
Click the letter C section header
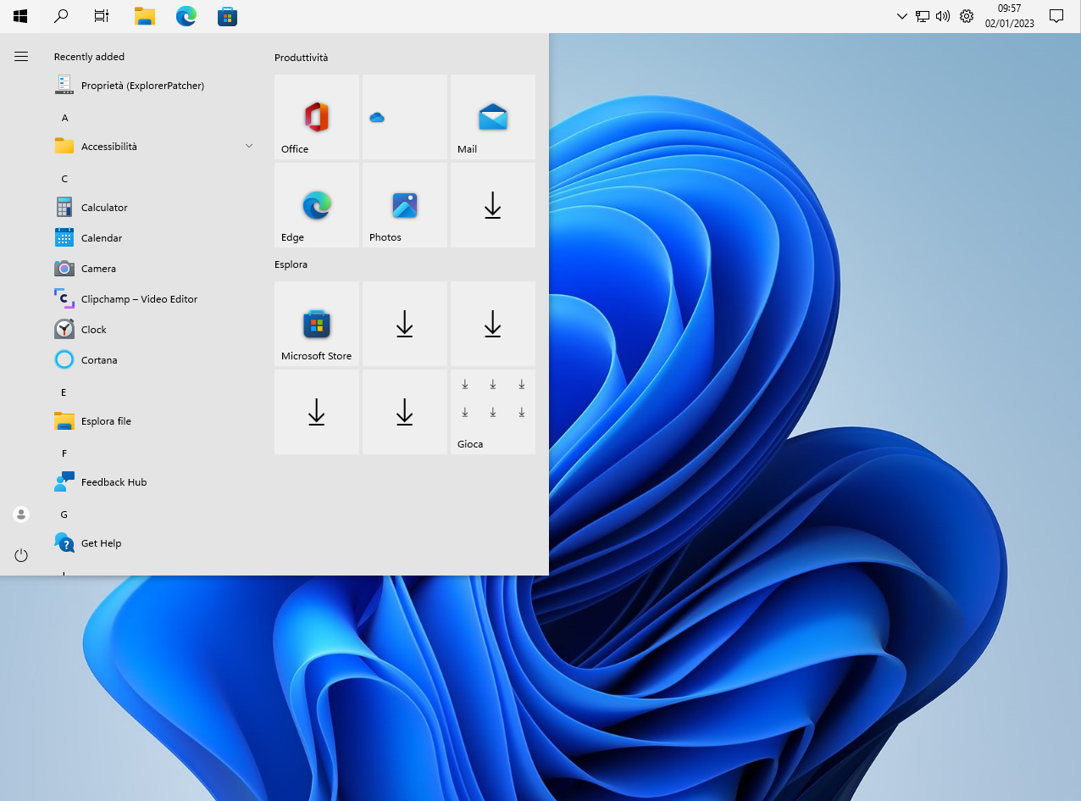pyautogui.click(x=64, y=179)
